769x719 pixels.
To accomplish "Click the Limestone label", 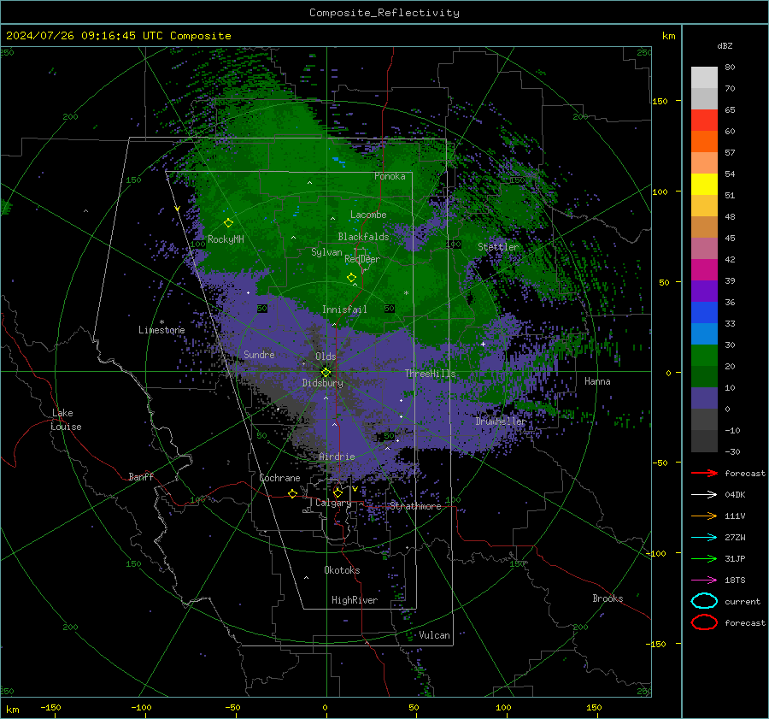I will tap(161, 330).
